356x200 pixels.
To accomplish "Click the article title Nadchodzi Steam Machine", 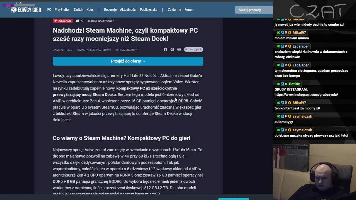I will tap(125, 34).
